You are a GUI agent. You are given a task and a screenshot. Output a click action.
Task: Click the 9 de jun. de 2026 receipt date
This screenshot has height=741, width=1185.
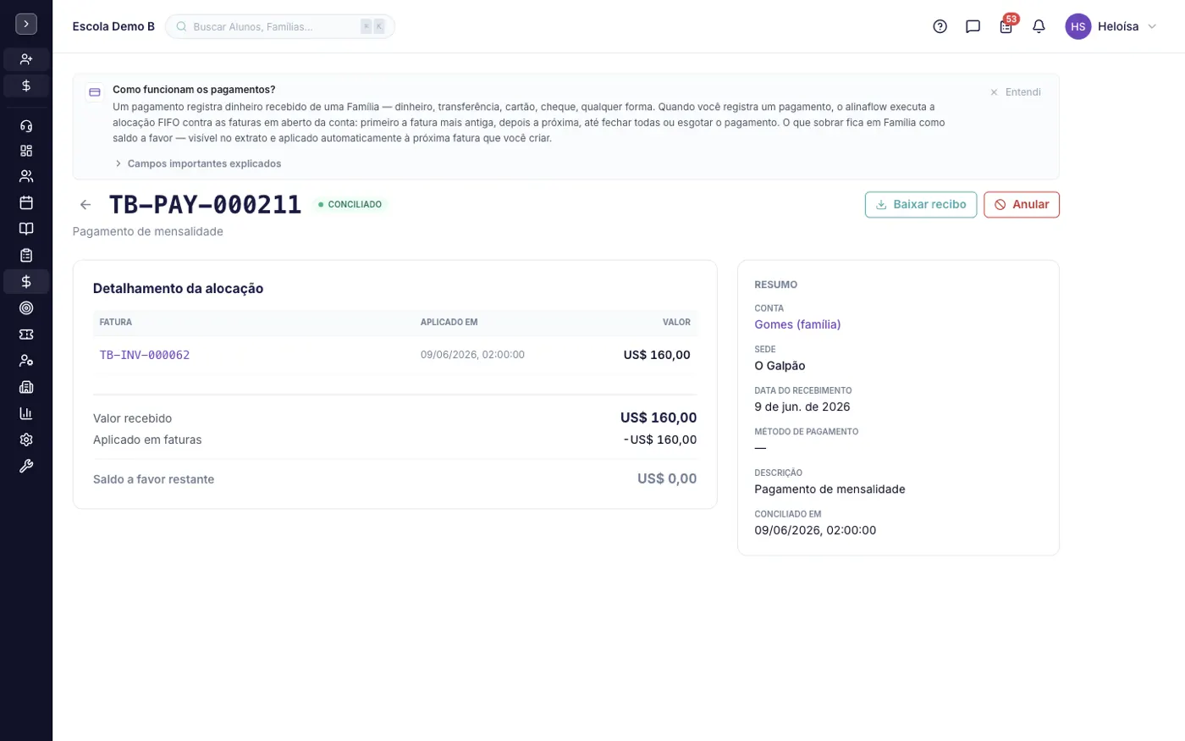click(x=802, y=406)
